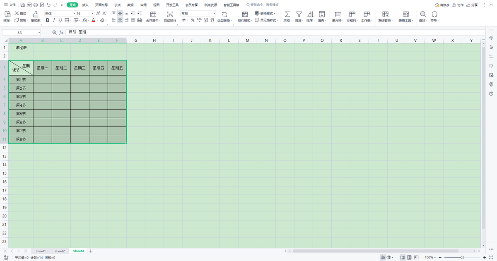Click the Collaborate (协作) button
The width and height of the screenshot is (497, 261).
458,5
